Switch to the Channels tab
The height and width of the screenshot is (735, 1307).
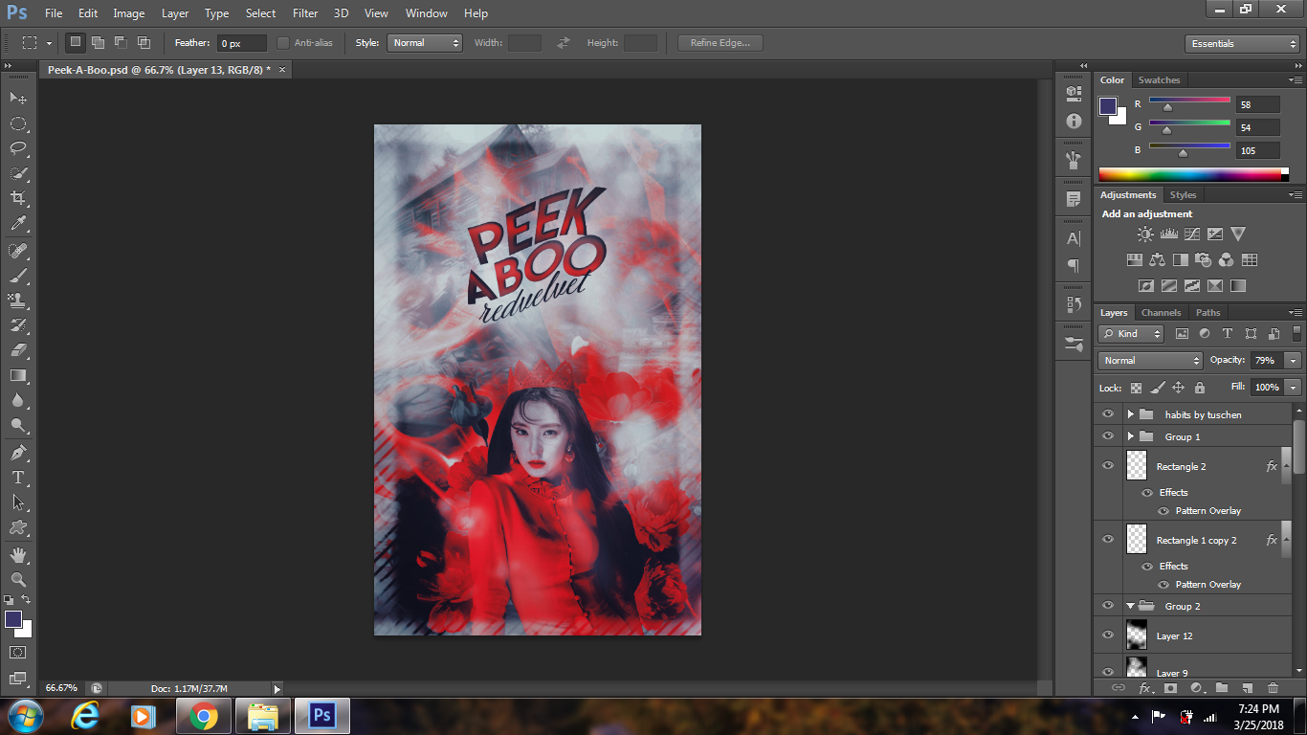(x=1161, y=313)
